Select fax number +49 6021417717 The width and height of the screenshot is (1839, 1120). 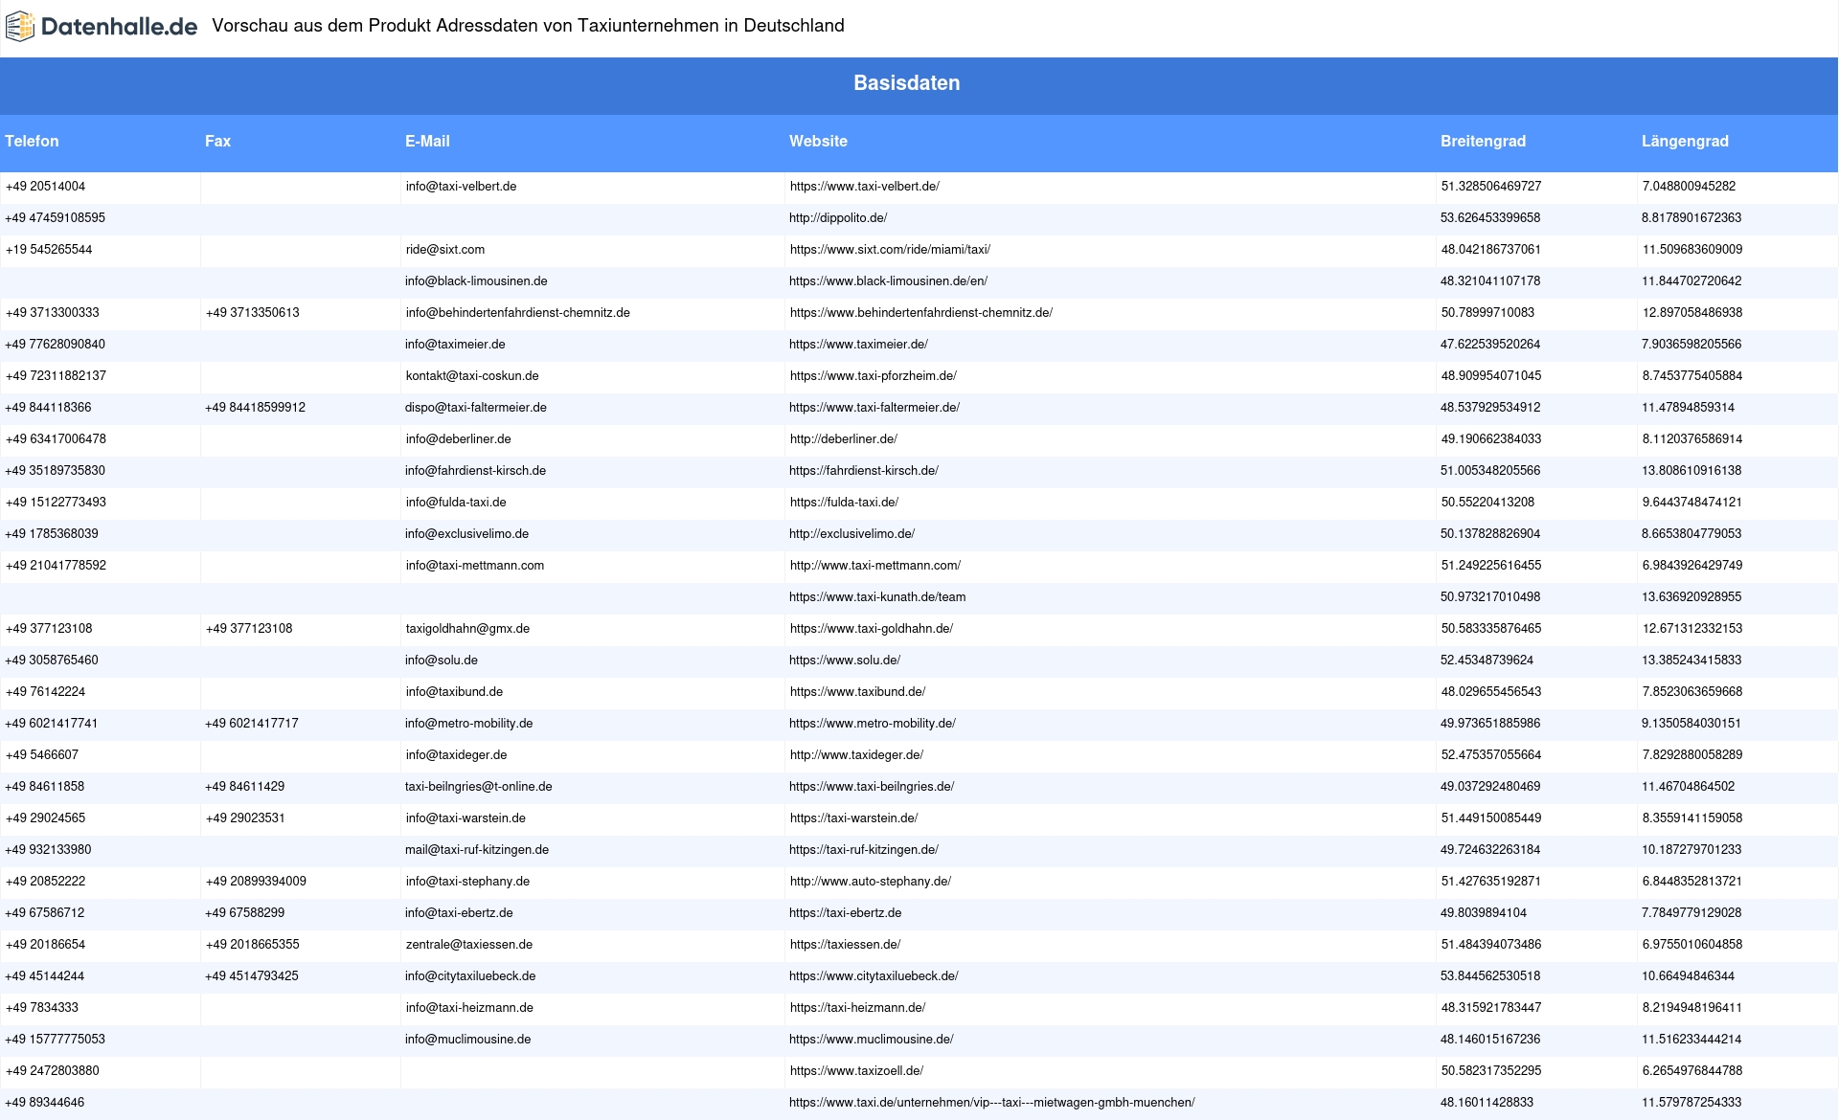252,724
